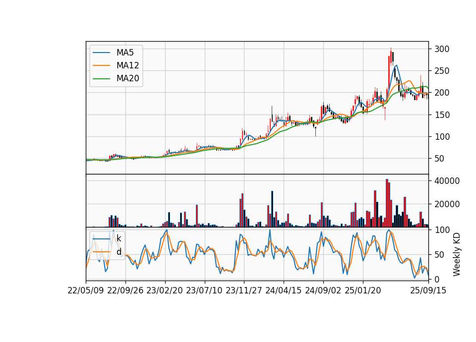Click the 23/02/20 date tick label

tap(165, 291)
